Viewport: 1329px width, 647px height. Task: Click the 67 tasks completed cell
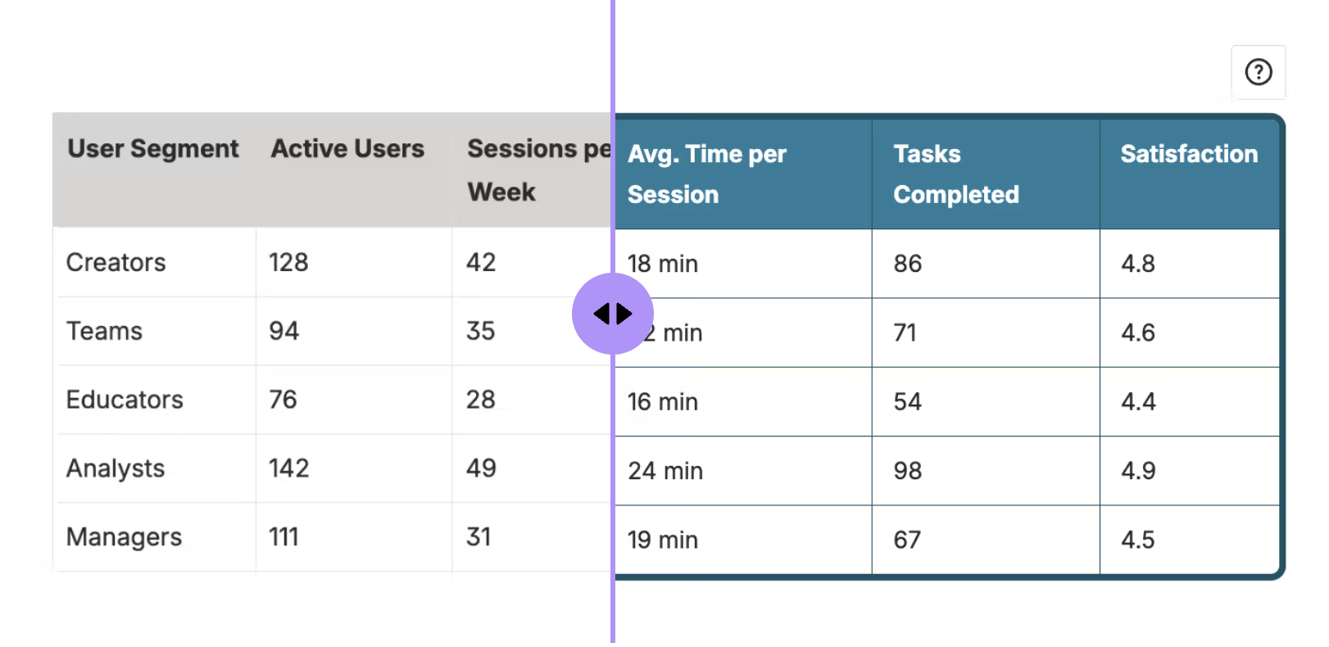pyautogui.click(x=907, y=541)
